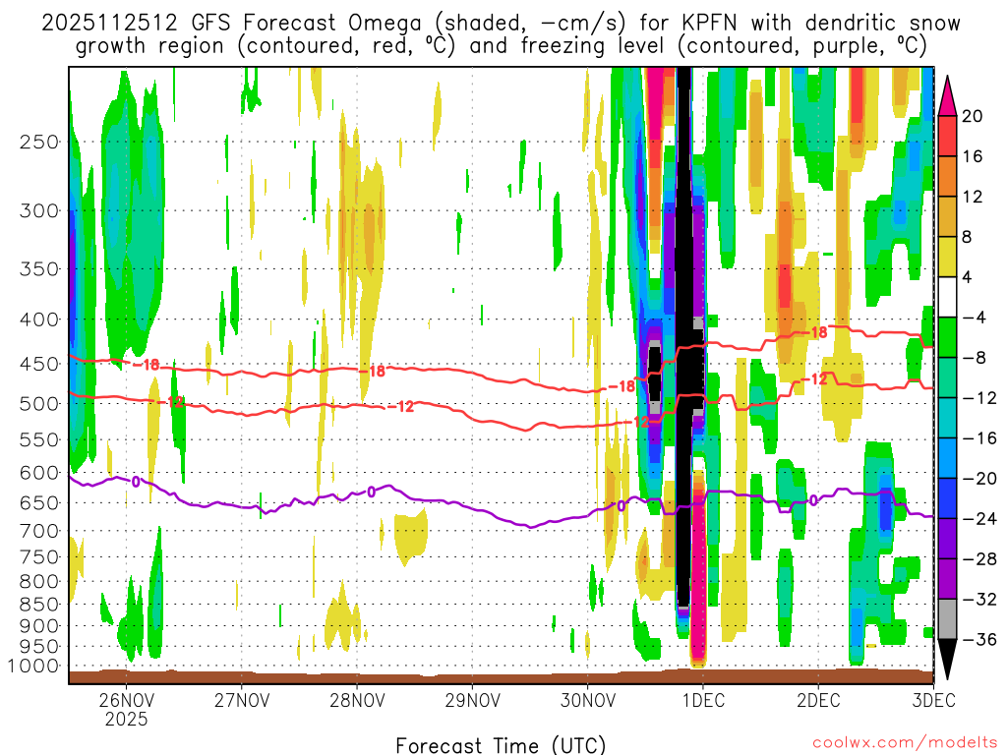Click the 600 pressure level label
This screenshot has width=1007, height=755.
39,473
